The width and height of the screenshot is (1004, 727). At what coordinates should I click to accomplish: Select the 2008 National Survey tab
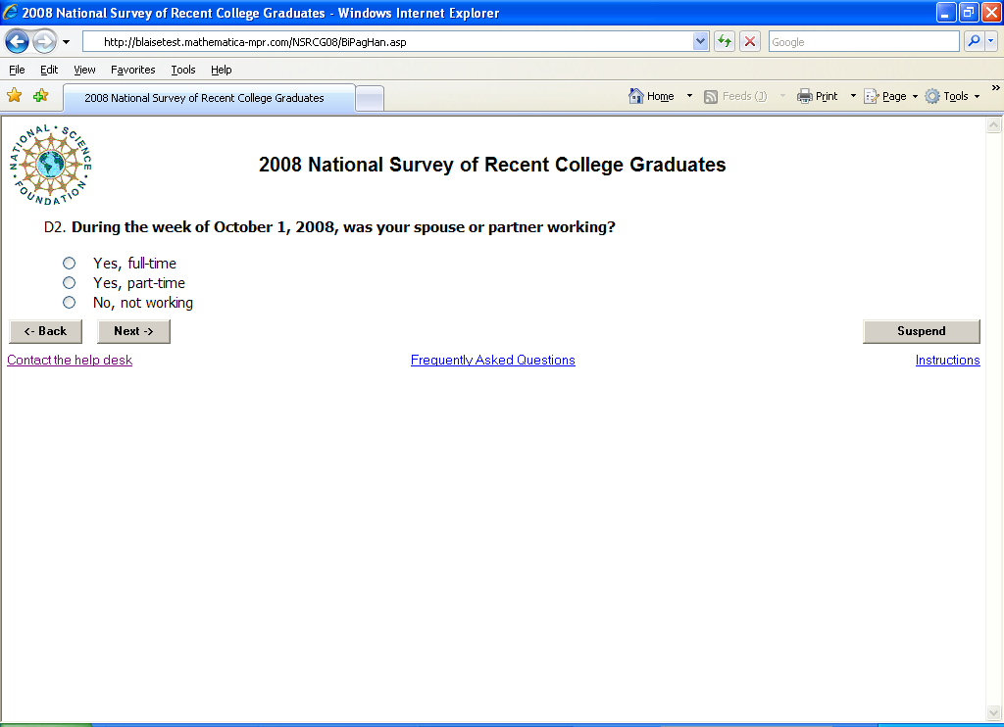(209, 98)
